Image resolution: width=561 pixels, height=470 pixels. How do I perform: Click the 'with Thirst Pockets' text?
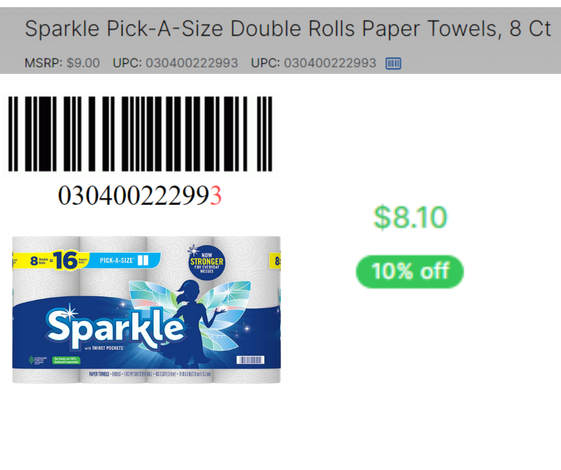(x=104, y=350)
